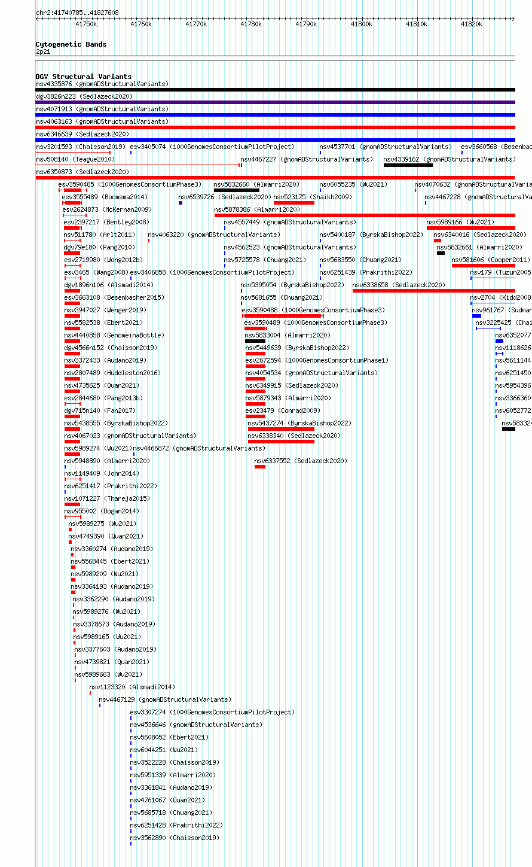Select variant nsv5449639 (ByrskaBishop2022)
This screenshot has height=867, width=532.
point(297,348)
